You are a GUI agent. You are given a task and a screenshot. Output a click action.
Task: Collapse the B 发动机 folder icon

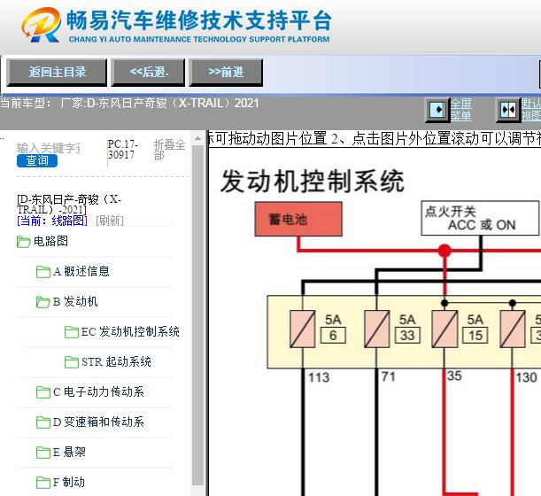click(43, 302)
